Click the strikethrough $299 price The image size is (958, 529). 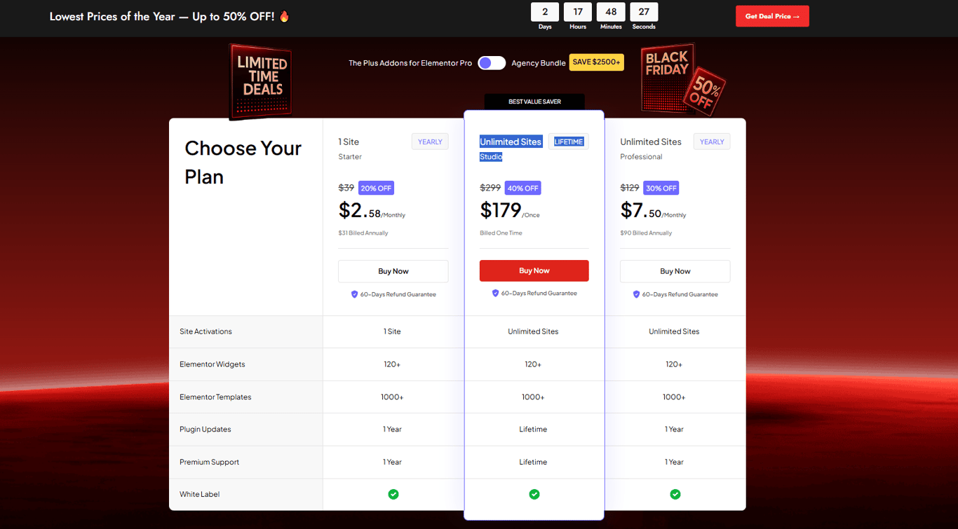[x=490, y=188]
